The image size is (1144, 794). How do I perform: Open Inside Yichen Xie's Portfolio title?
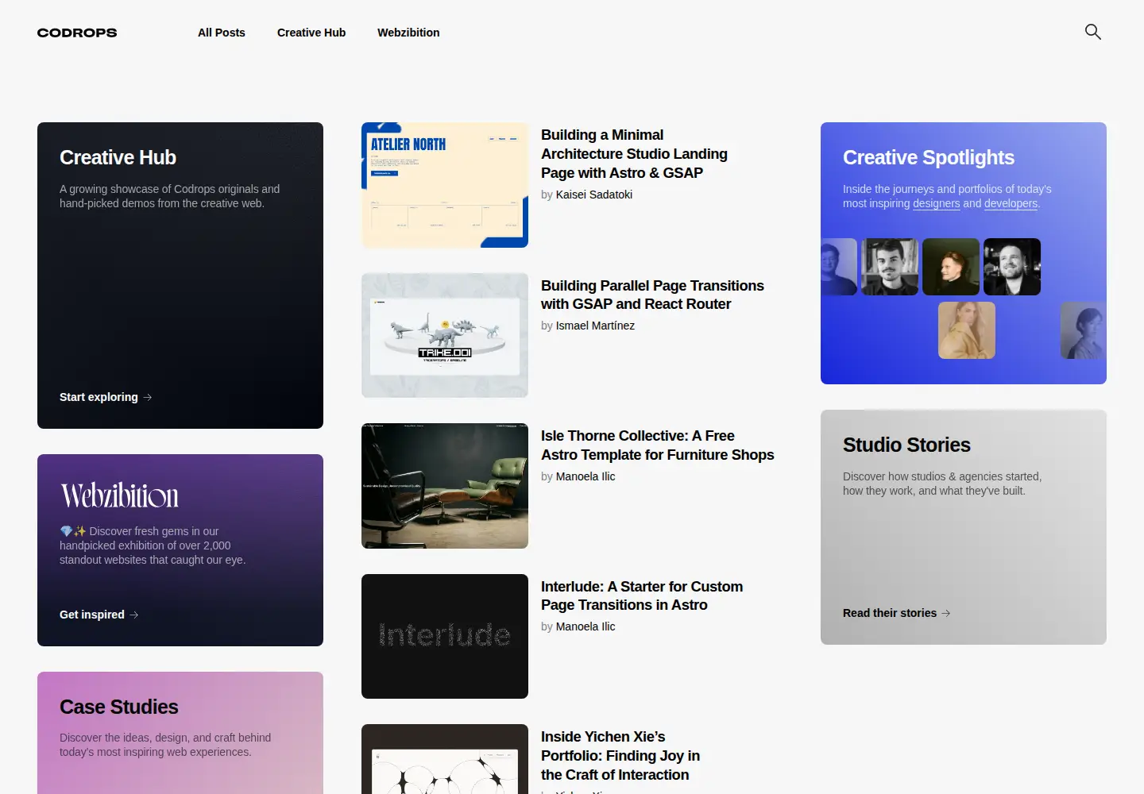click(x=620, y=756)
